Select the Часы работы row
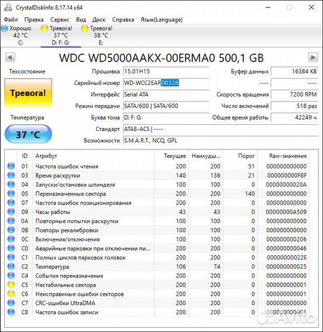This screenshot has width=323, height=332. (158, 211)
